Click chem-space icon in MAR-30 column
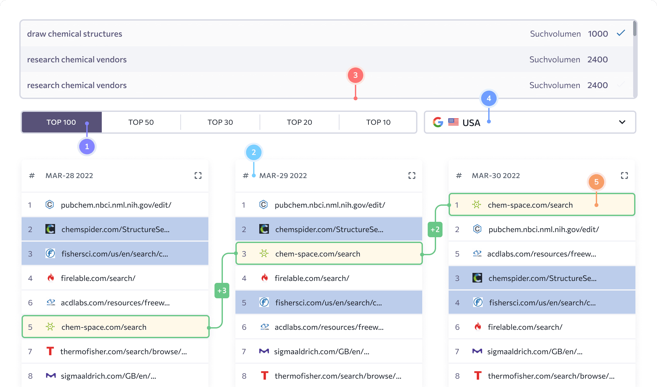The width and height of the screenshot is (657, 387). tap(477, 204)
